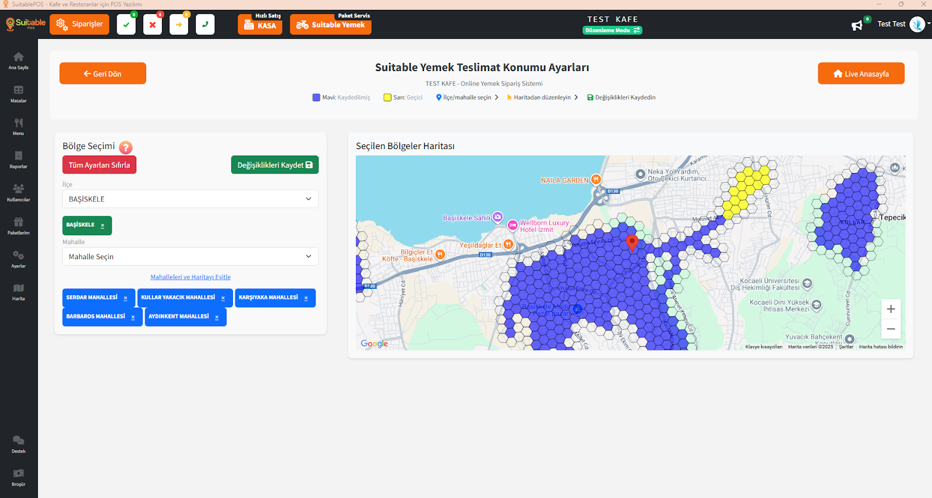Viewport: 932px width, 498px height.
Task: Open the Menu sidebar item
Action: pos(19,127)
